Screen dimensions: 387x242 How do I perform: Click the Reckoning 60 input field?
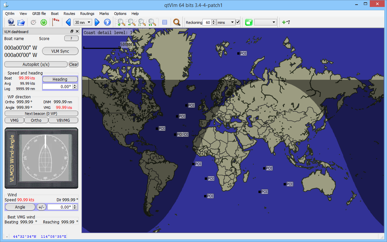coord(207,23)
